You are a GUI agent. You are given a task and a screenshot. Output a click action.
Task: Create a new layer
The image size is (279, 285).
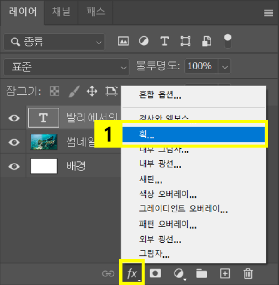[225, 273]
